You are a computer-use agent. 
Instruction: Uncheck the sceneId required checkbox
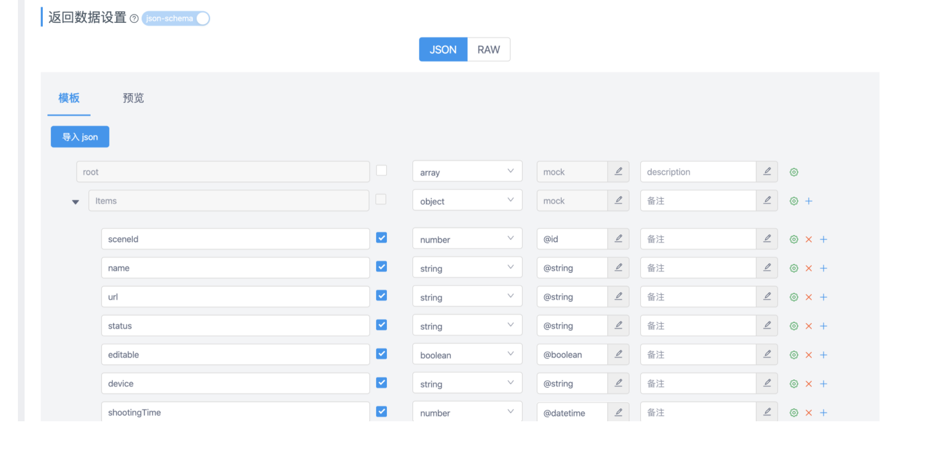coord(381,238)
